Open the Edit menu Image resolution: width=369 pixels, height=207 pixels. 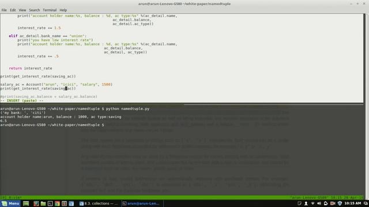click(13, 10)
